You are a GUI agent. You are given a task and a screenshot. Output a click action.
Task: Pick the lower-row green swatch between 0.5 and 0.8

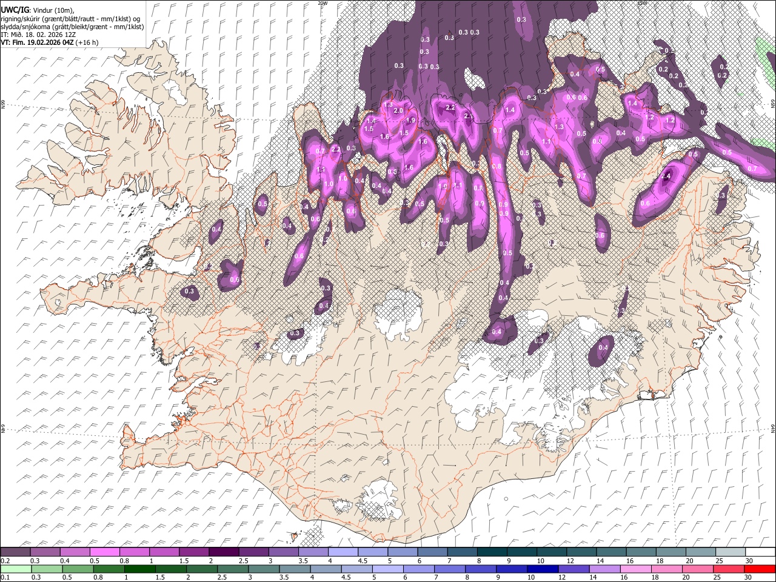click(x=78, y=569)
